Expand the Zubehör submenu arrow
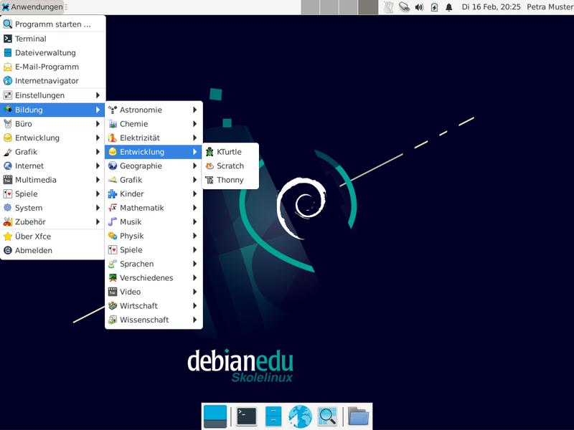The width and height of the screenshot is (574, 430). (98, 222)
